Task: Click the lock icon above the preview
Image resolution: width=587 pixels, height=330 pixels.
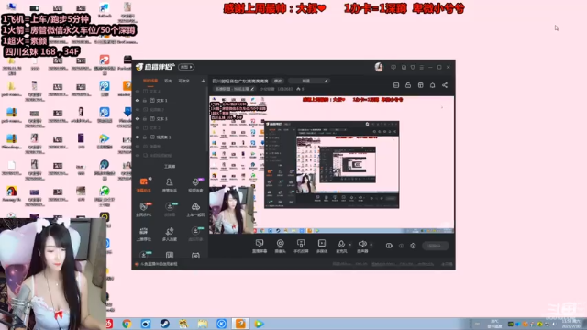Action: tap(408, 85)
